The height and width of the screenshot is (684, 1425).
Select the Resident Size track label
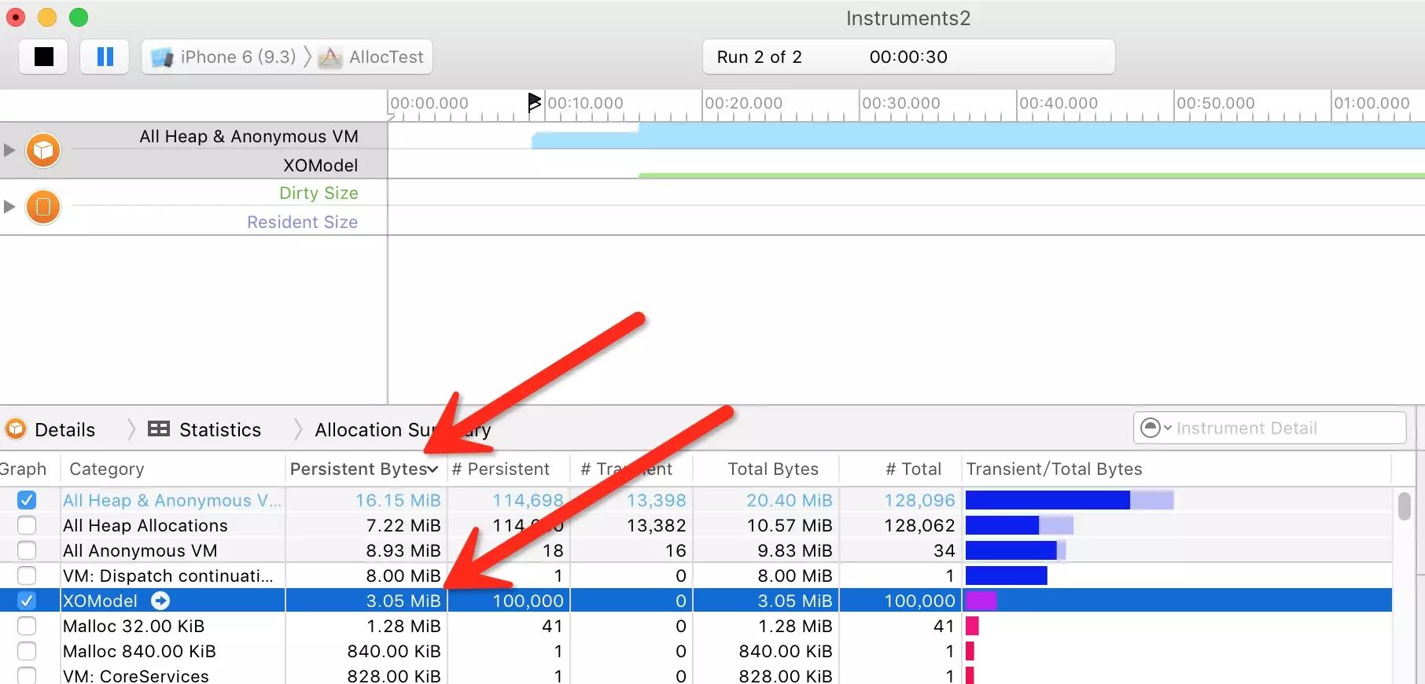pos(303,222)
